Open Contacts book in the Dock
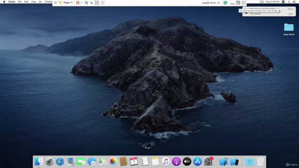Screen dimensions: 299x168 [123, 161]
